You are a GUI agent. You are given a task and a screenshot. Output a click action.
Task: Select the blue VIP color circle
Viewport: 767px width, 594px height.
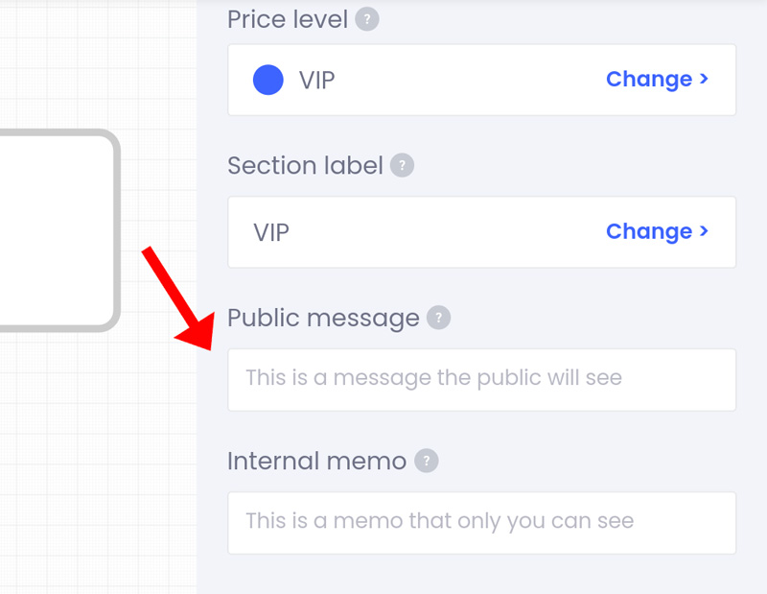pos(268,80)
